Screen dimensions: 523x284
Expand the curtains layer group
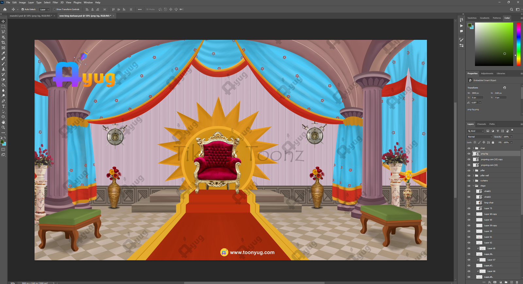click(x=473, y=181)
